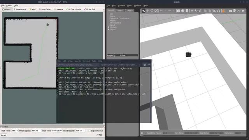Activate the Measure tool in RViz

point(58,9)
